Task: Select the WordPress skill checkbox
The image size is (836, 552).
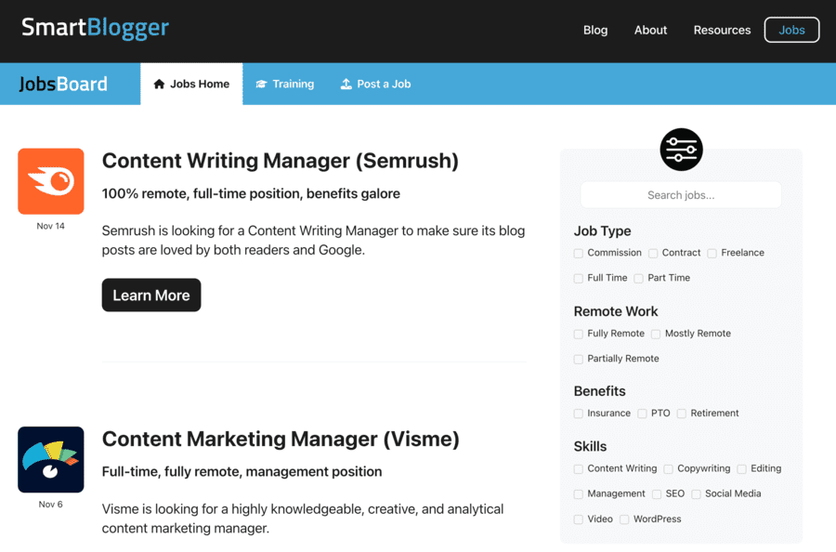Action: [x=624, y=519]
